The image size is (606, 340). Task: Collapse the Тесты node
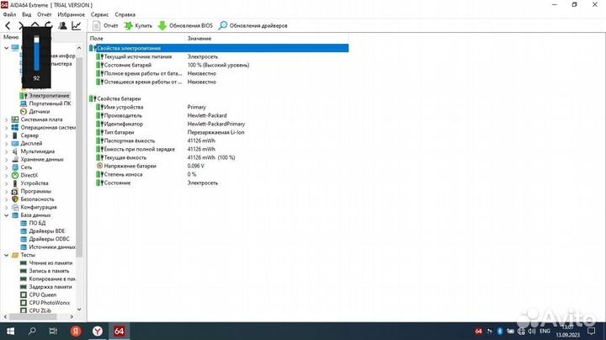(x=6, y=255)
